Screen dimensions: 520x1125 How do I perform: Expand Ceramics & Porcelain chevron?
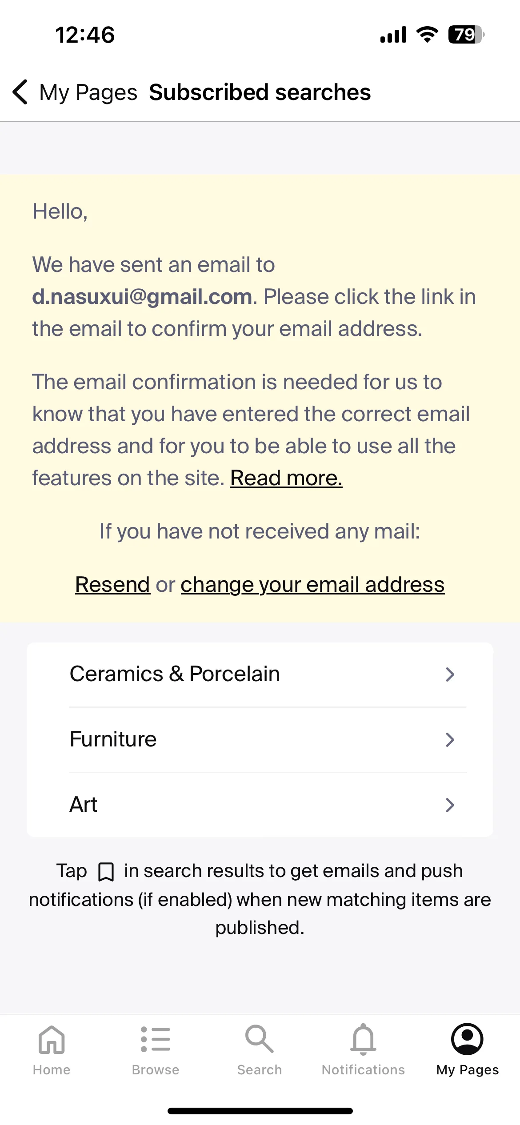(450, 674)
